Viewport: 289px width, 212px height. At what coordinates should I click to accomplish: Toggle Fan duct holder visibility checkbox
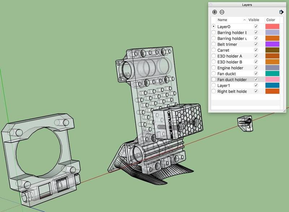[256, 79]
